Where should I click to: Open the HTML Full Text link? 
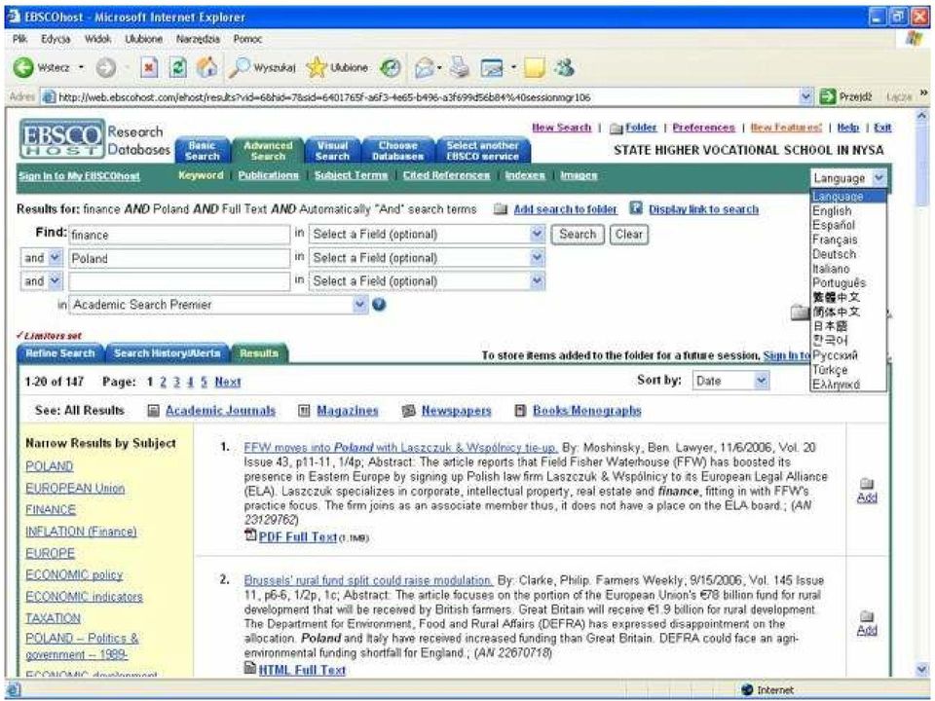tap(302, 670)
